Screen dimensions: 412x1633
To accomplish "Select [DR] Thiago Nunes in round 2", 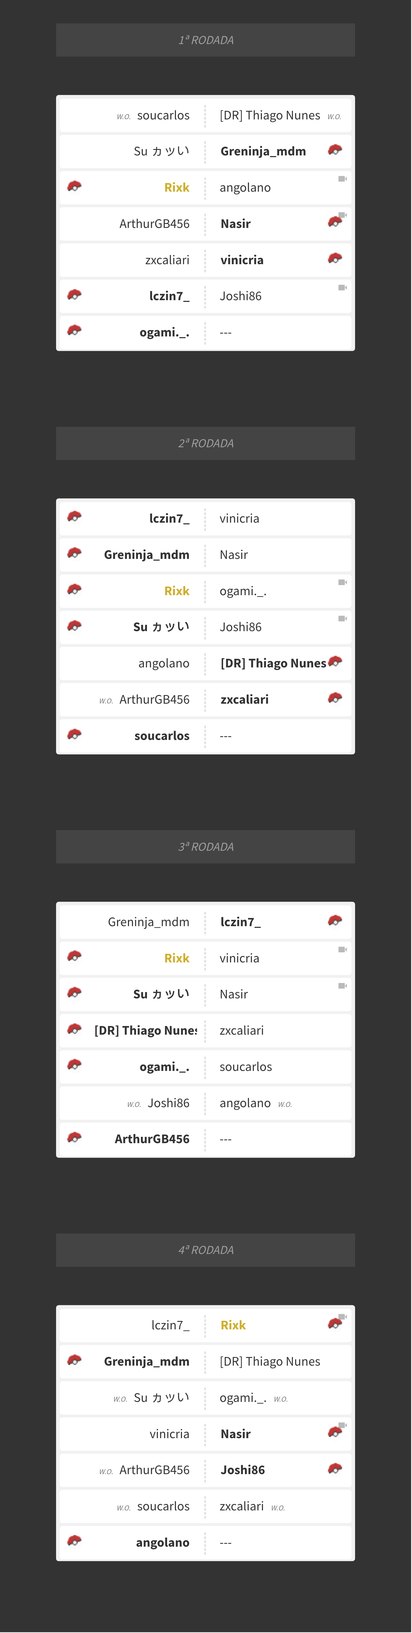I will tap(273, 664).
